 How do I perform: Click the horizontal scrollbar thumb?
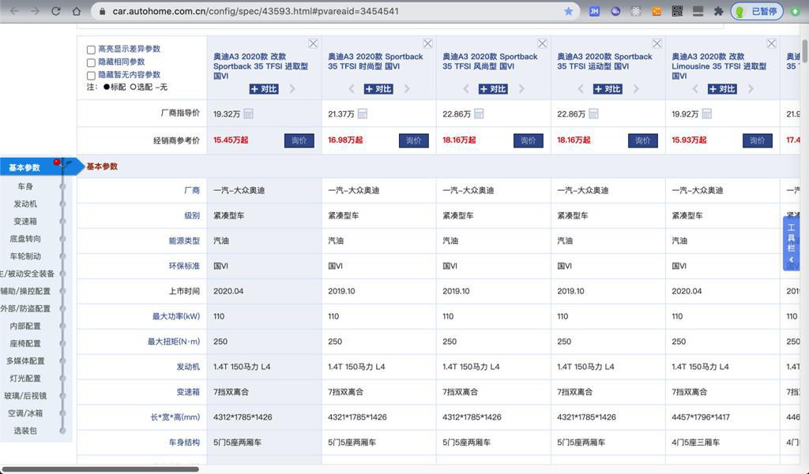(x=100, y=469)
